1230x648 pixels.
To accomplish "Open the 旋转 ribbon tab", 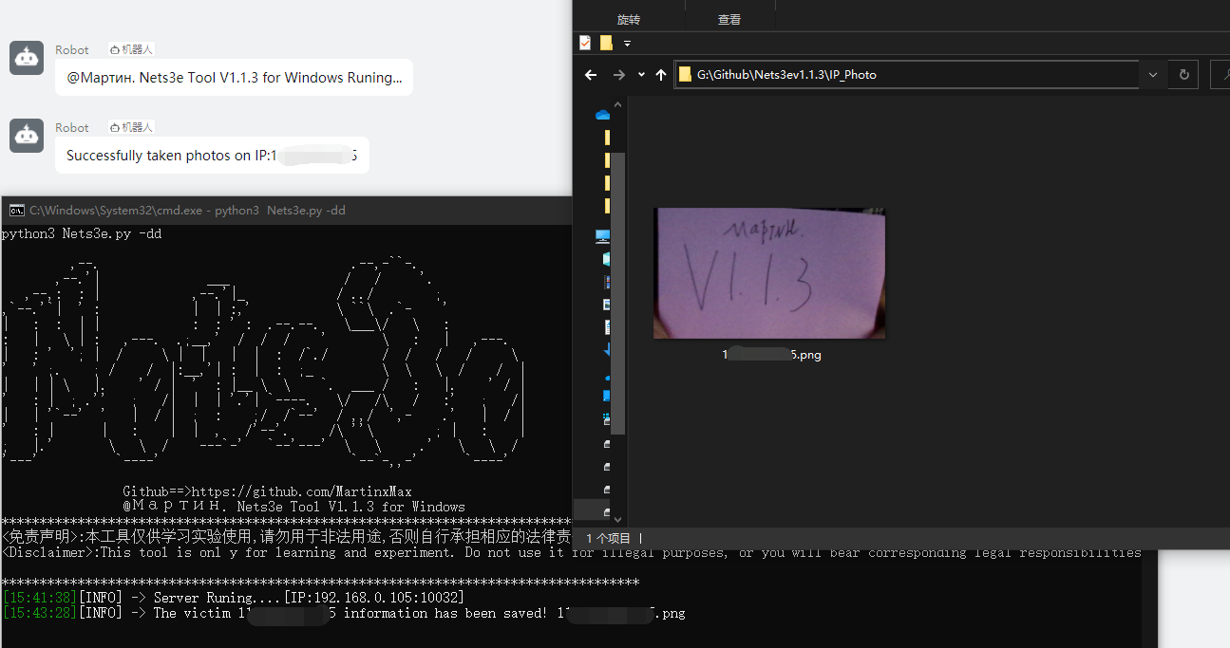I will pos(629,19).
